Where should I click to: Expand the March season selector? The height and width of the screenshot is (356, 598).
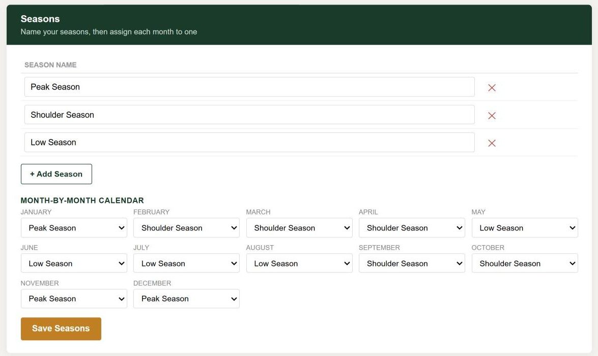[299, 227]
